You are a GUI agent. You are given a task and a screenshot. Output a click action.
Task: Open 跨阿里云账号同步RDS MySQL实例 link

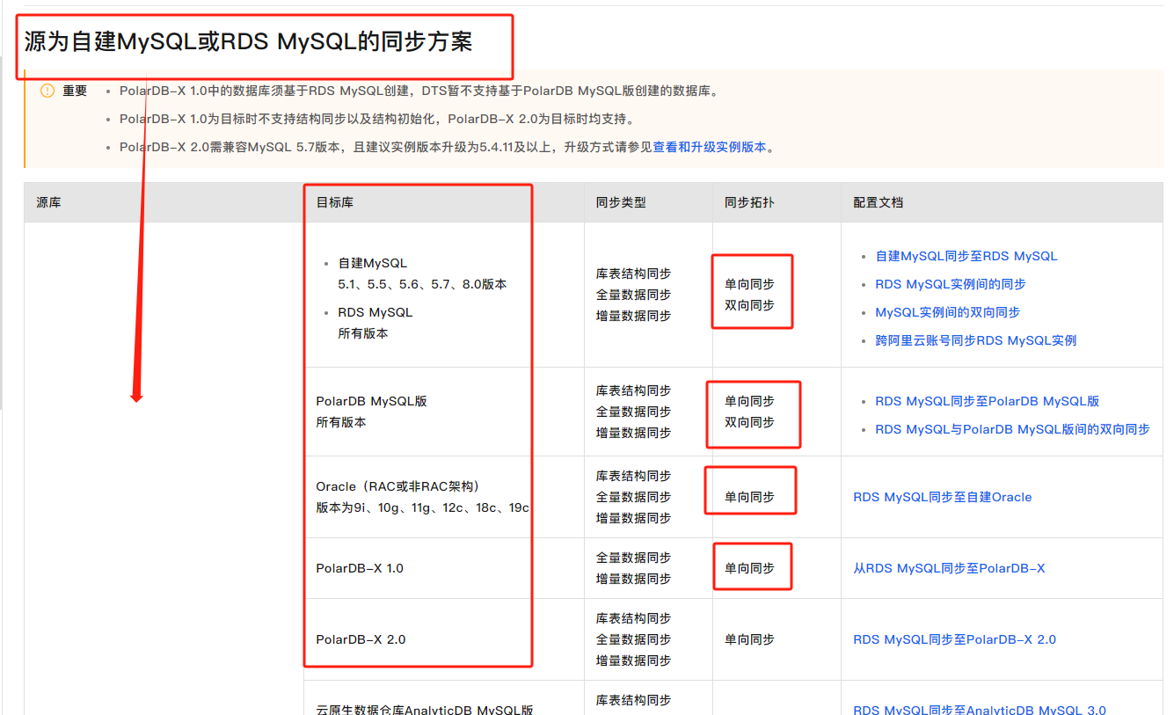[976, 340]
